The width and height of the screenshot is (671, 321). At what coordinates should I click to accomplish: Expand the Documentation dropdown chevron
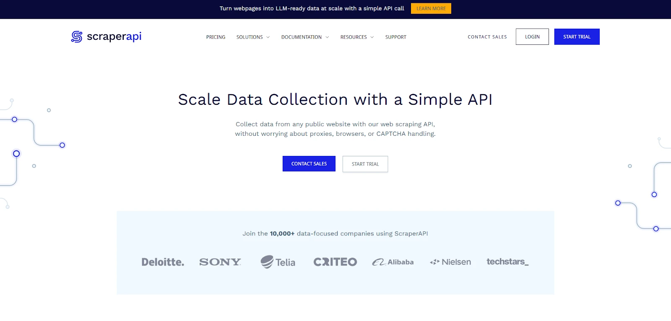pyautogui.click(x=327, y=37)
